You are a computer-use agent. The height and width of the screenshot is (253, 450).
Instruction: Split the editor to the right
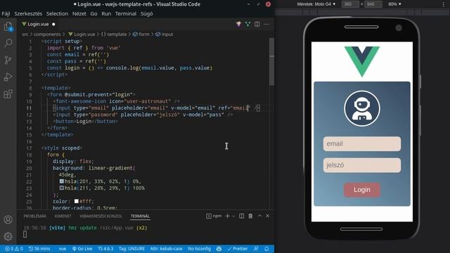[257, 24]
